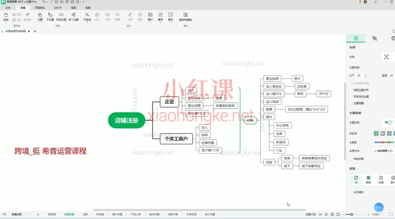Viewport: 395px width, 219px height.
Task: Click the 水平 spacing value field
Action: point(360,75)
